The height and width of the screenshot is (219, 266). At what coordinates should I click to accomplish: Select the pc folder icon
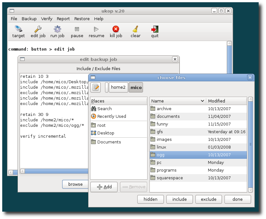click(x=153, y=162)
